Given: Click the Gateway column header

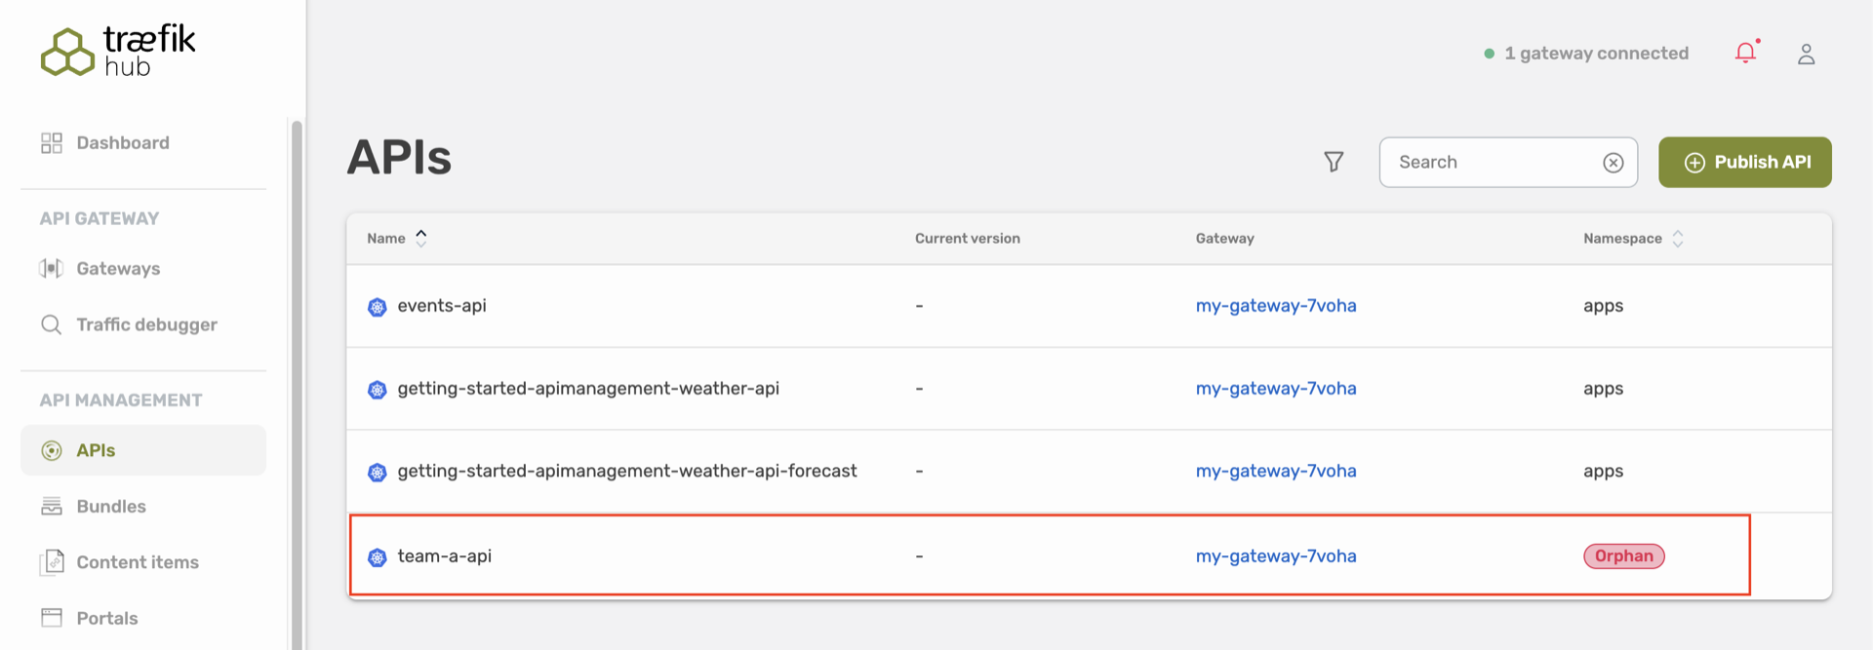Looking at the screenshot, I should [x=1225, y=239].
